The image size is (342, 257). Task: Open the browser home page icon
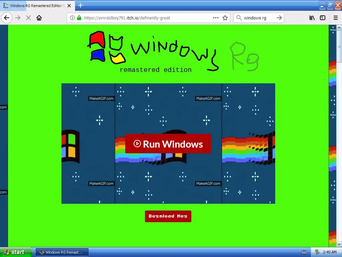pyautogui.click(x=39, y=18)
